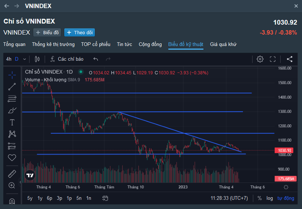The image size is (302, 209).
Task: Open chart settings gear
Action: (260, 59)
